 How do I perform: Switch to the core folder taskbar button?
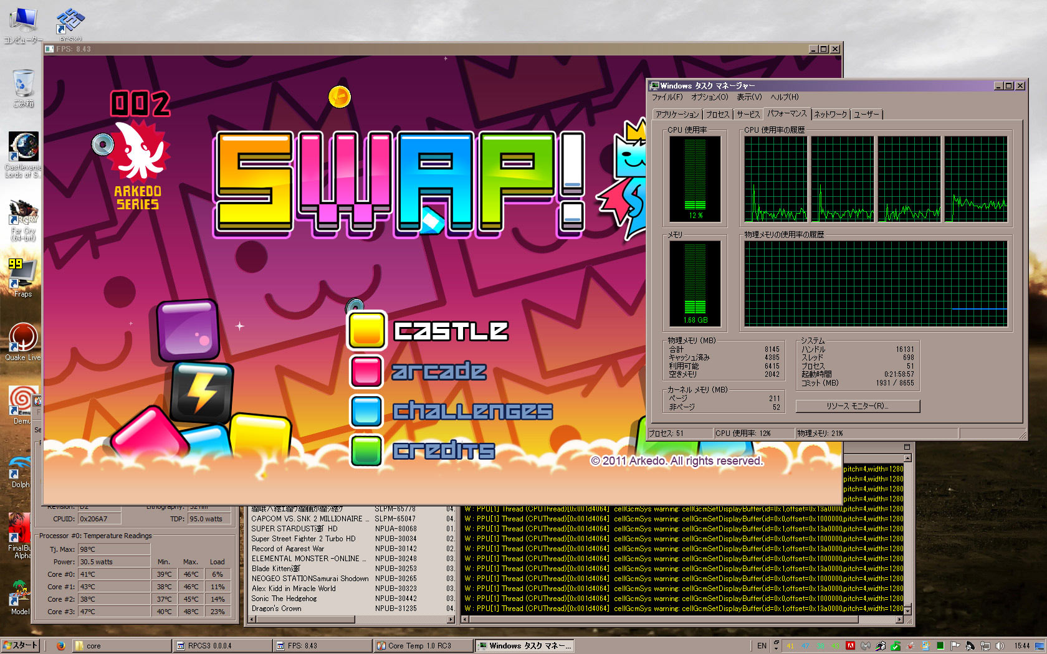pyautogui.click(x=122, y=646)
